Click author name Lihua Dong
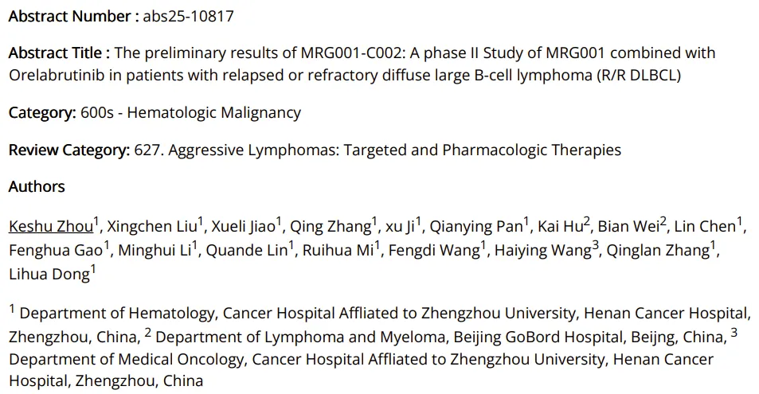The image size is (759, 394). coord(48,275)
